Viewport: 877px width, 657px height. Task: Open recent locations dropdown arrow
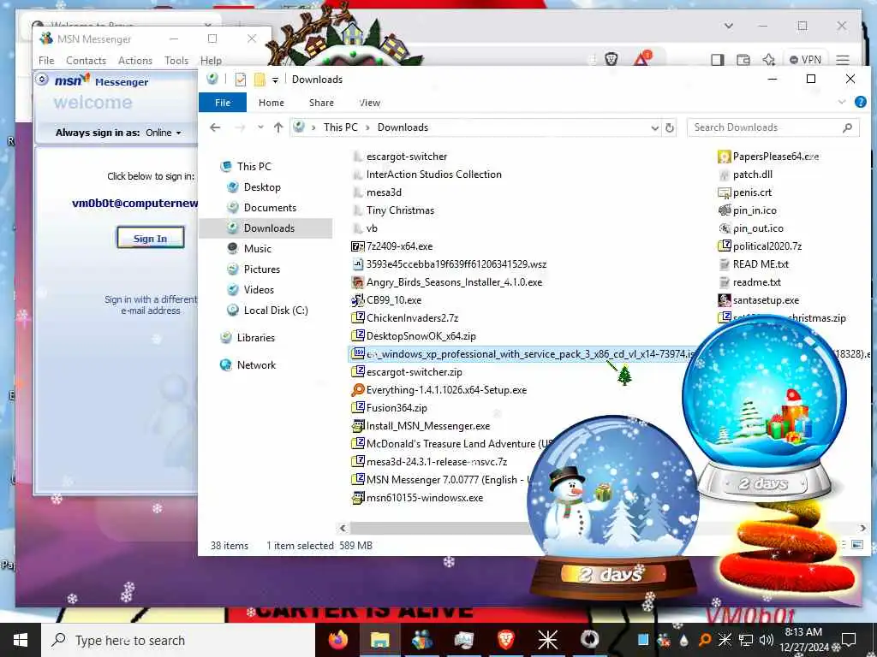tap(260, 127)
